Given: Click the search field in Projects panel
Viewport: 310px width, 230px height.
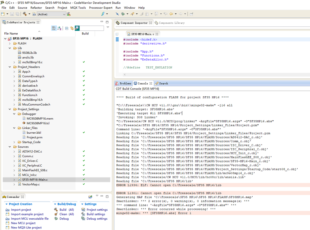Looking at the screenshot, I should [x=92, y=28].
